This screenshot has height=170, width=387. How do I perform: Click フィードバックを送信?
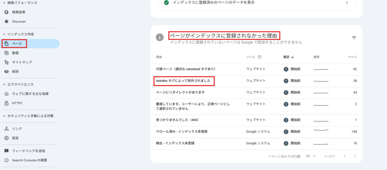[x=28, y=151]
